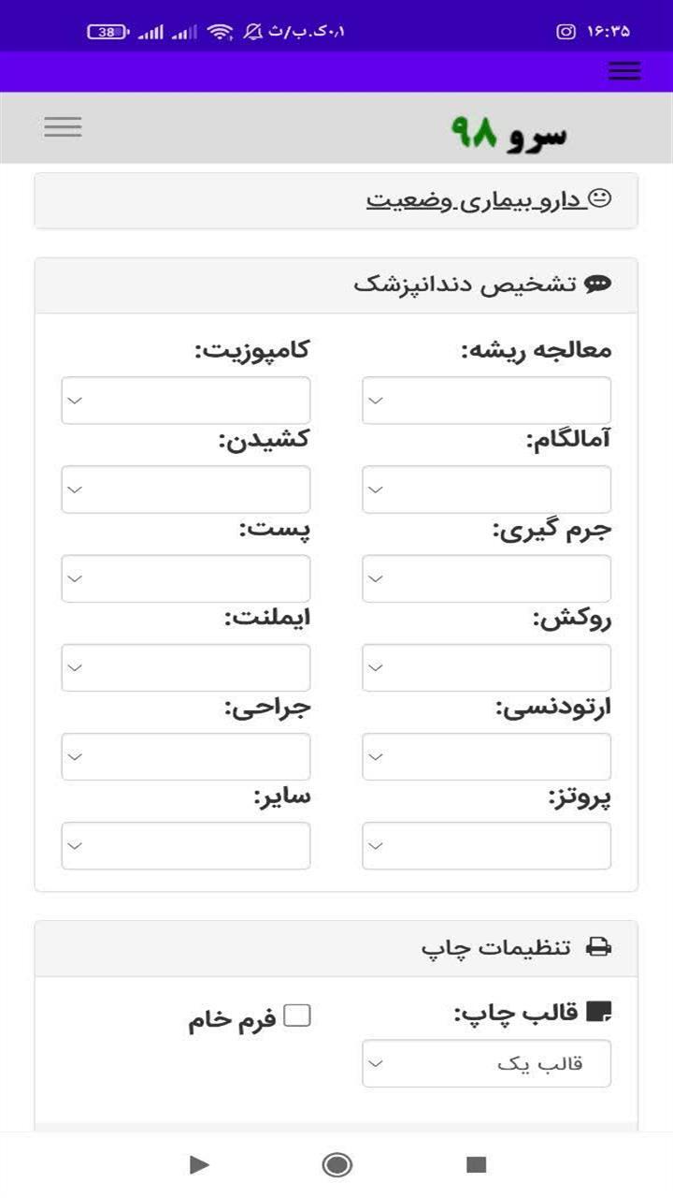The height and width of the screenshot is (1198, 673).
Task: Click the printer icon beside تنظیمات چاپ
Action: click(598, 947)
